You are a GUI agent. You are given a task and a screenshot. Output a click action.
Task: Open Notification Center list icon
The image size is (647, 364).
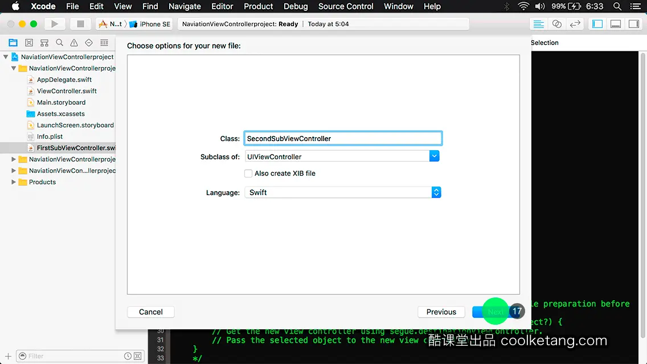(636, 6)
